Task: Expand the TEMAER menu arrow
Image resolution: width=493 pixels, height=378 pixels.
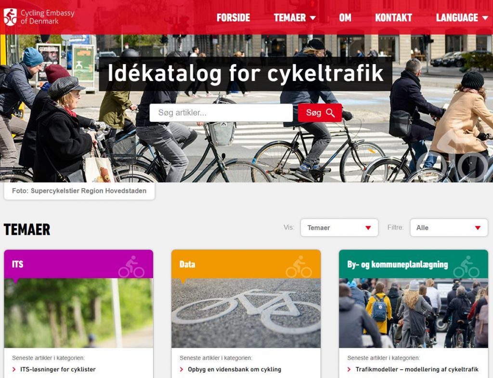Action: pos(313,18)
